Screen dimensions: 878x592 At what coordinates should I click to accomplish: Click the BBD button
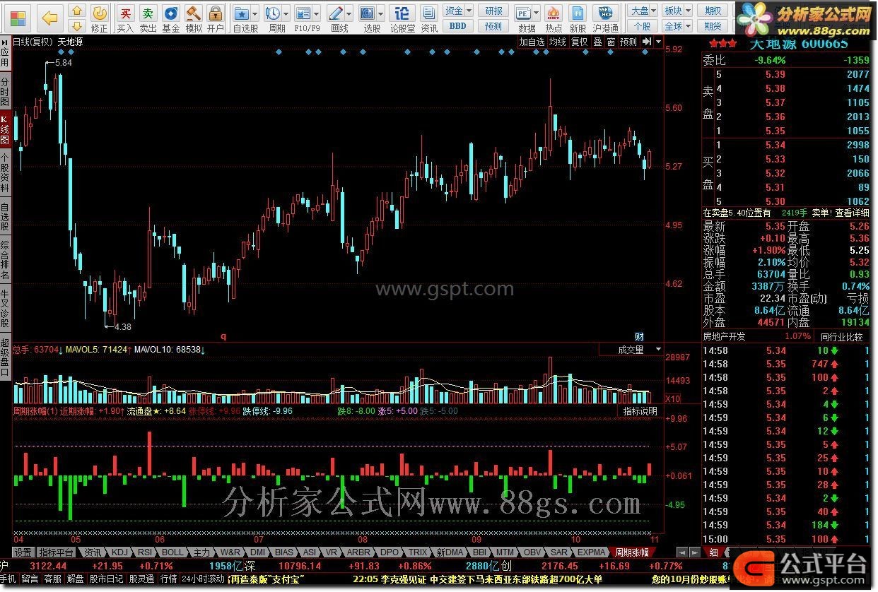pyautogui.click(x=457, y=25)
